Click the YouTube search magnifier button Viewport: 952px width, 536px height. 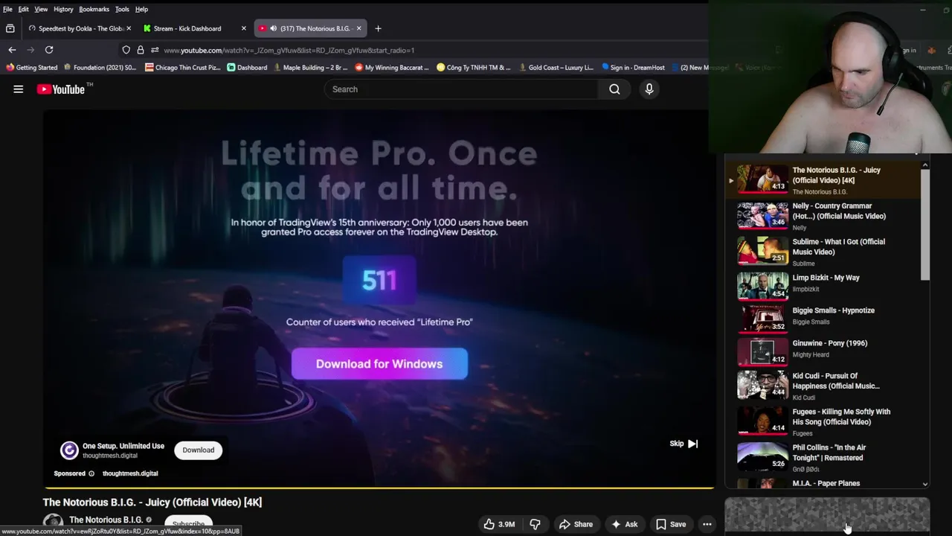click(x=614, y=89)
